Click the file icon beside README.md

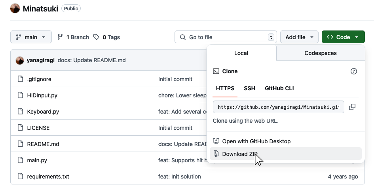pos(21,144)
